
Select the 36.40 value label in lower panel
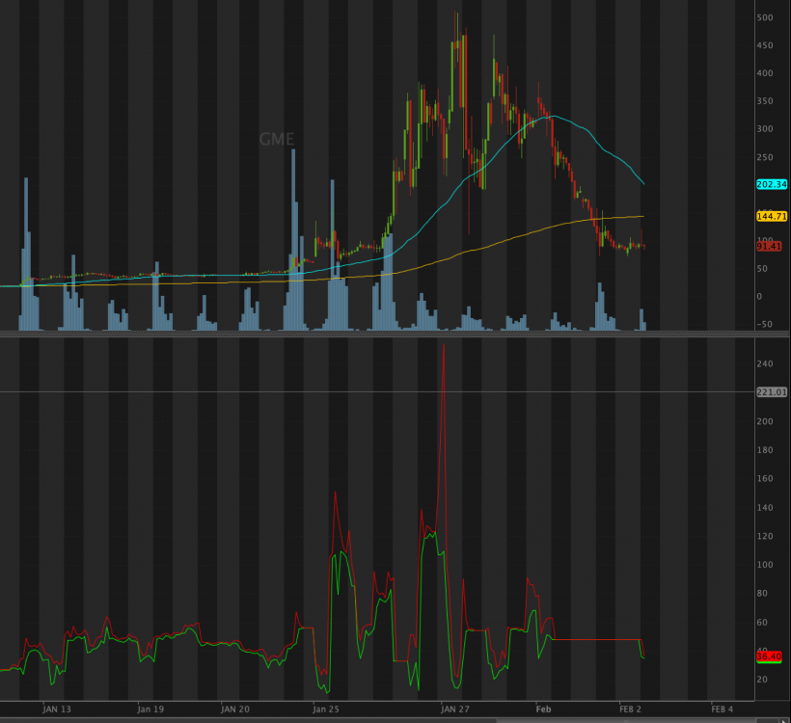click(x=769, y=656)
